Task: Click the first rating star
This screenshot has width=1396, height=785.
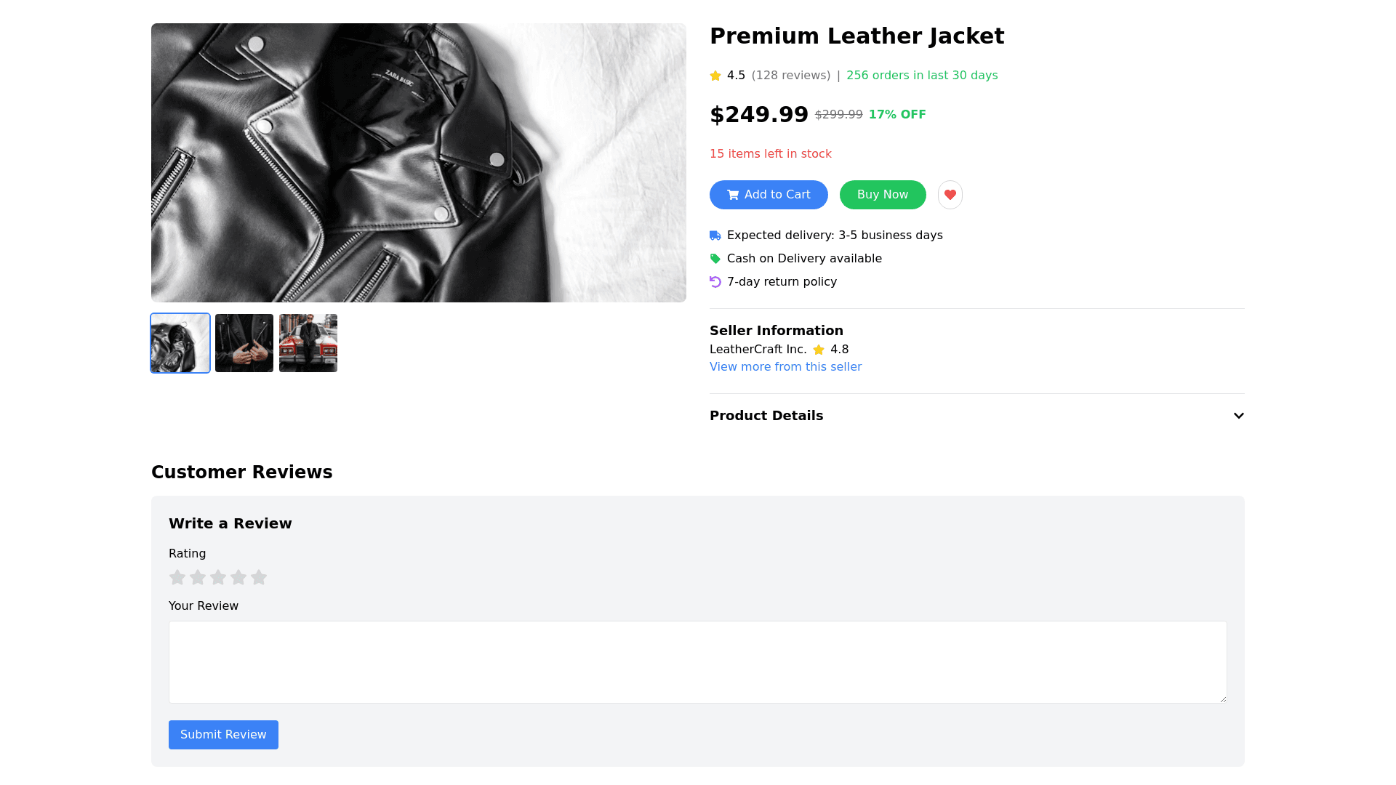Action: 177,577
